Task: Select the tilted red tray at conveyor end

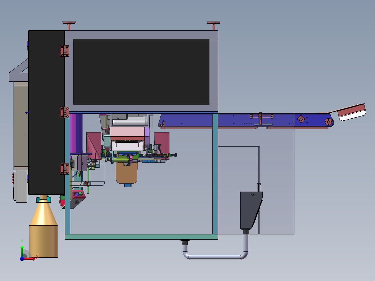Action: 352,112
